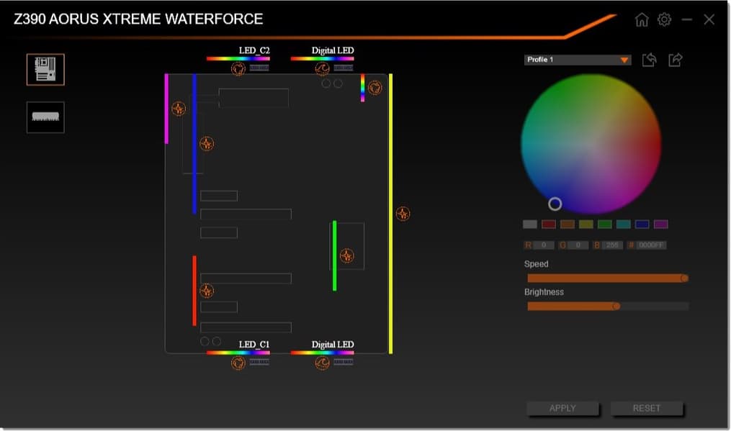731x431 pixels.
Task: Select the memory module device thumbnail
Action: point(45,117)
